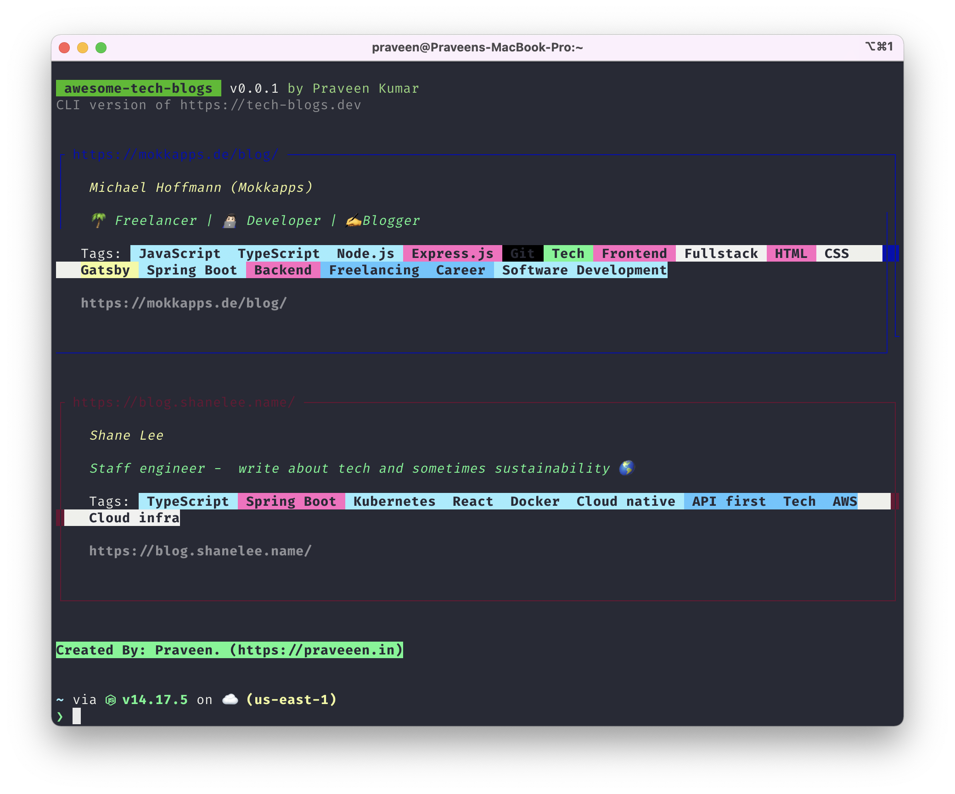Image resolution: width=955 pixels, height=794 pixels.
Task: Expand the Mokkapps blog entry border
Action: pos(888,254)
